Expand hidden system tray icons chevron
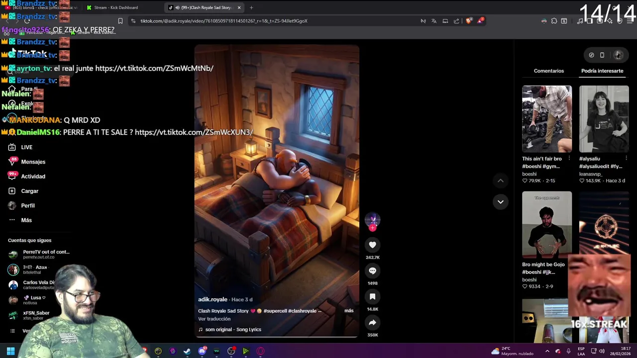Image resolution: width=637 pixels, height=358 pixels. click(547, 351)
